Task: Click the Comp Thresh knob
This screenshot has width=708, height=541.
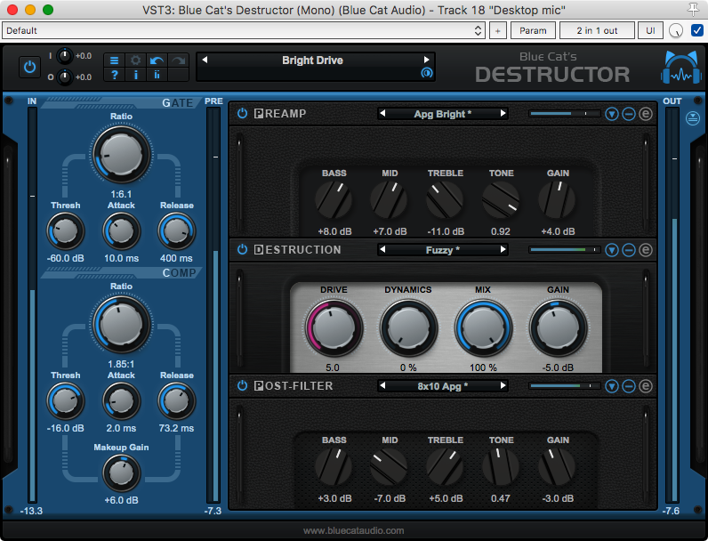Action: pyautogui.click(x=66, y=401)
